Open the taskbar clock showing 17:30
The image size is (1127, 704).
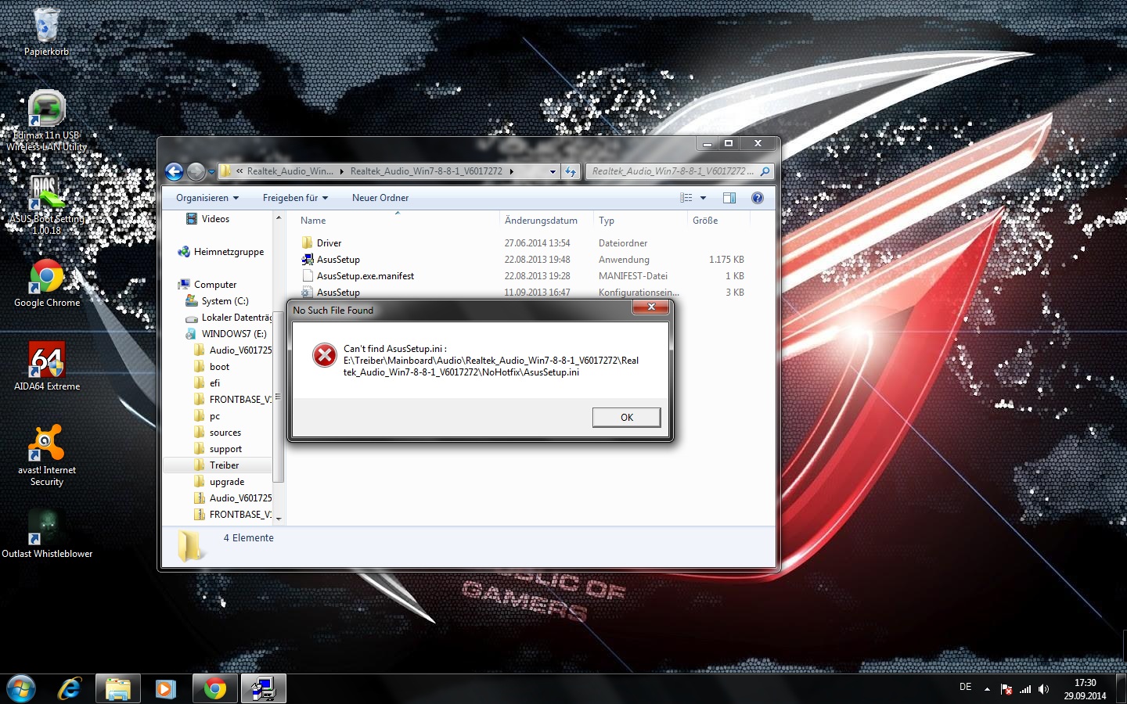pyautogui.click(x=1085, y=689)
